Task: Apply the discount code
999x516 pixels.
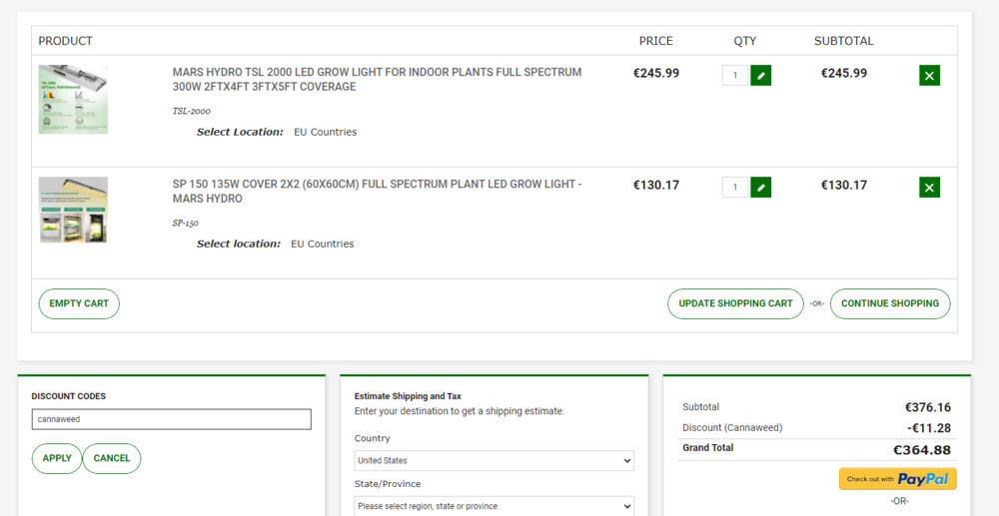Action: tap(57, 458)
